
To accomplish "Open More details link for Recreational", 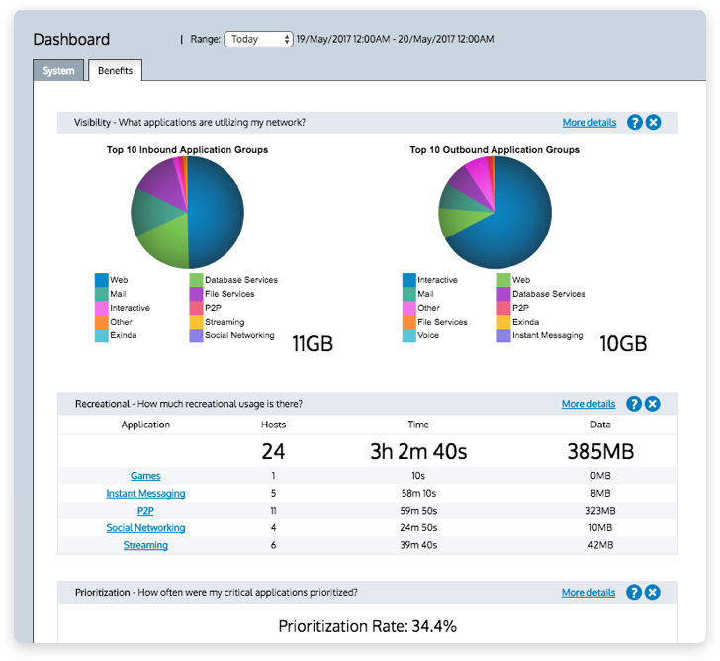I will [587, 404].
